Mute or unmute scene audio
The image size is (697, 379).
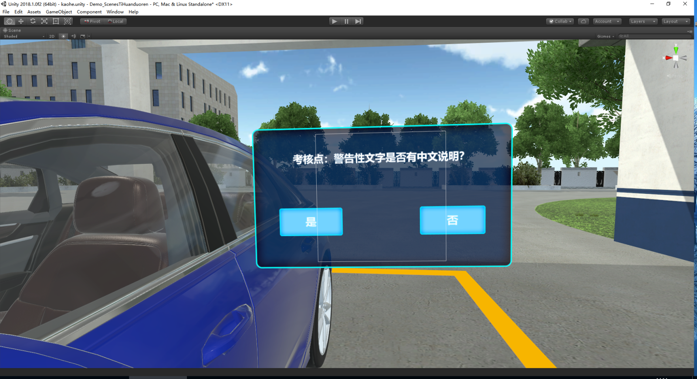point(73,37)
